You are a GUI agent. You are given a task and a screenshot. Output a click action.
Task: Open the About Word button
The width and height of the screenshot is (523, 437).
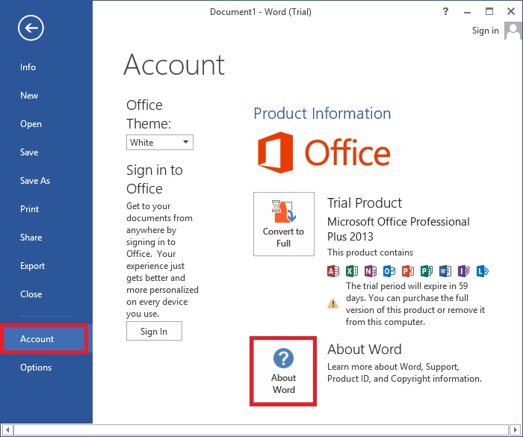[284, 371]
